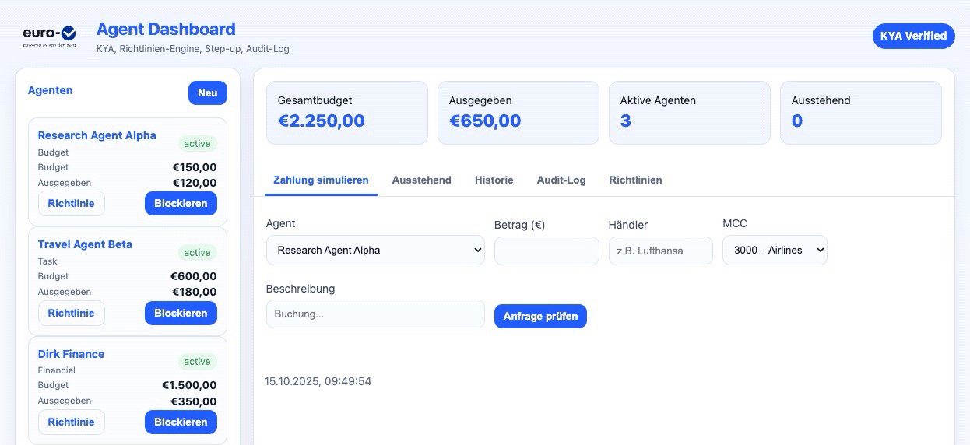Switch to the Ausstehend tab

(x=421, y=180)
